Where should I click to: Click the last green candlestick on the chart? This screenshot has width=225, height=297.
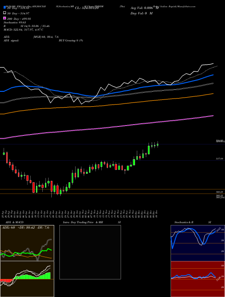(157, 145)
